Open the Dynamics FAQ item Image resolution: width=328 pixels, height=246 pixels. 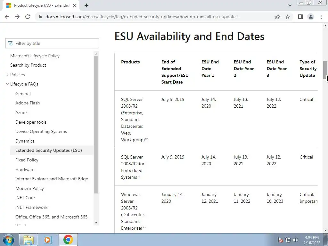pos(25,141)
